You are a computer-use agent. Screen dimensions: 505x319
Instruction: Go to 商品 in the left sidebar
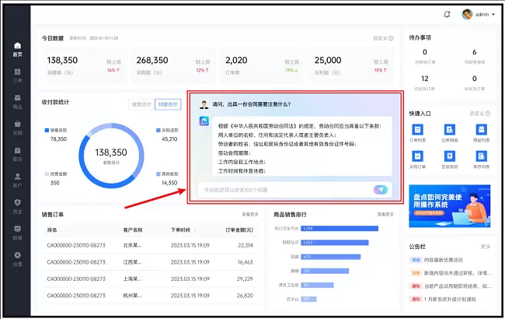[17, 102]
